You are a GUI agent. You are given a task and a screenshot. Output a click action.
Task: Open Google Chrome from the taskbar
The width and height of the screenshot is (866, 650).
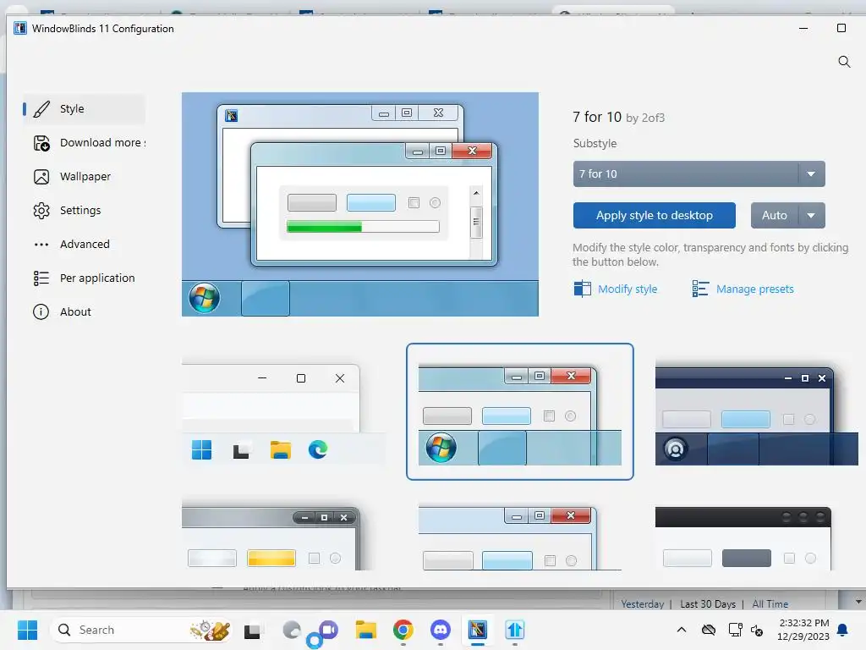click(x=403, y=630)
